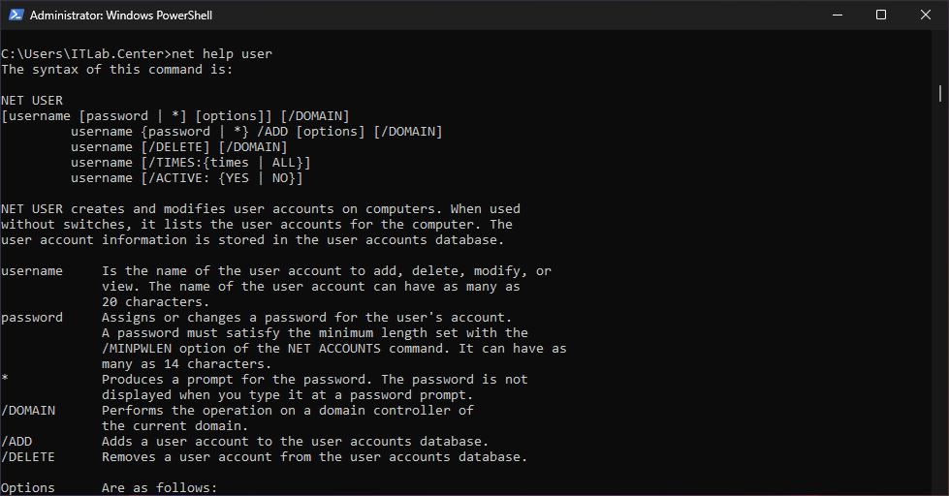Click the PowerShell icon in title bar
949x496 pixels.
pos(15,15)
